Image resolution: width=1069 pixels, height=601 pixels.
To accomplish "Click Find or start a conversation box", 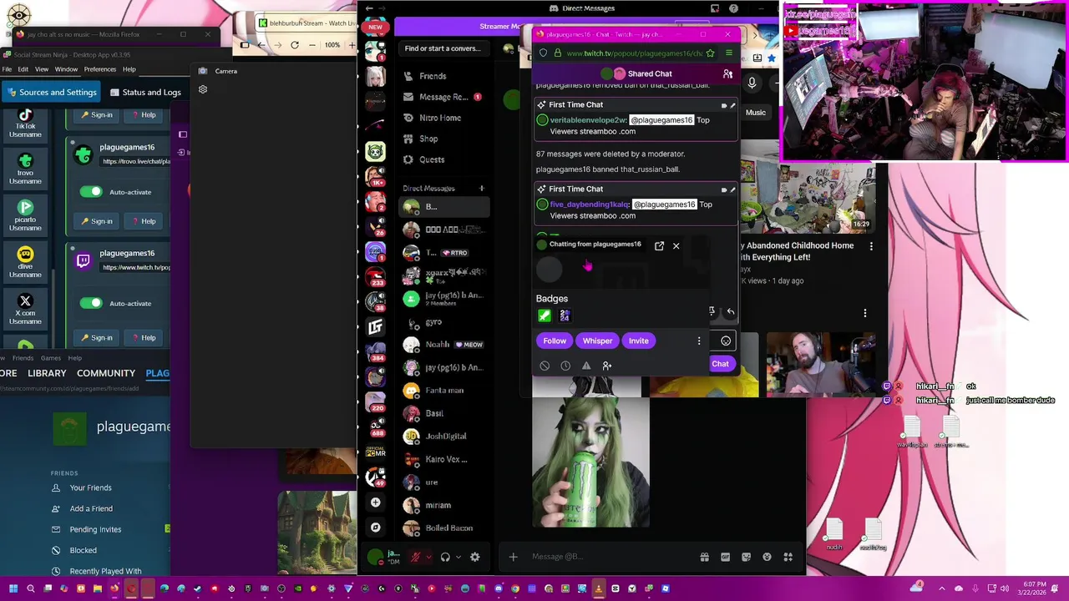I will pyautogui.click(x=443, y=48).
